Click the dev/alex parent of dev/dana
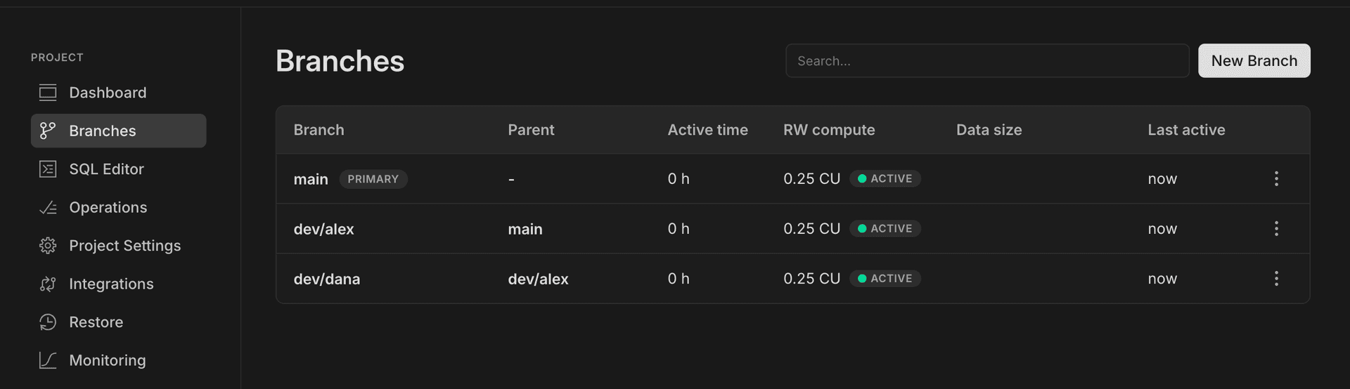The width and height of the screenshot is (1350, 389). [x=538, y=279]
